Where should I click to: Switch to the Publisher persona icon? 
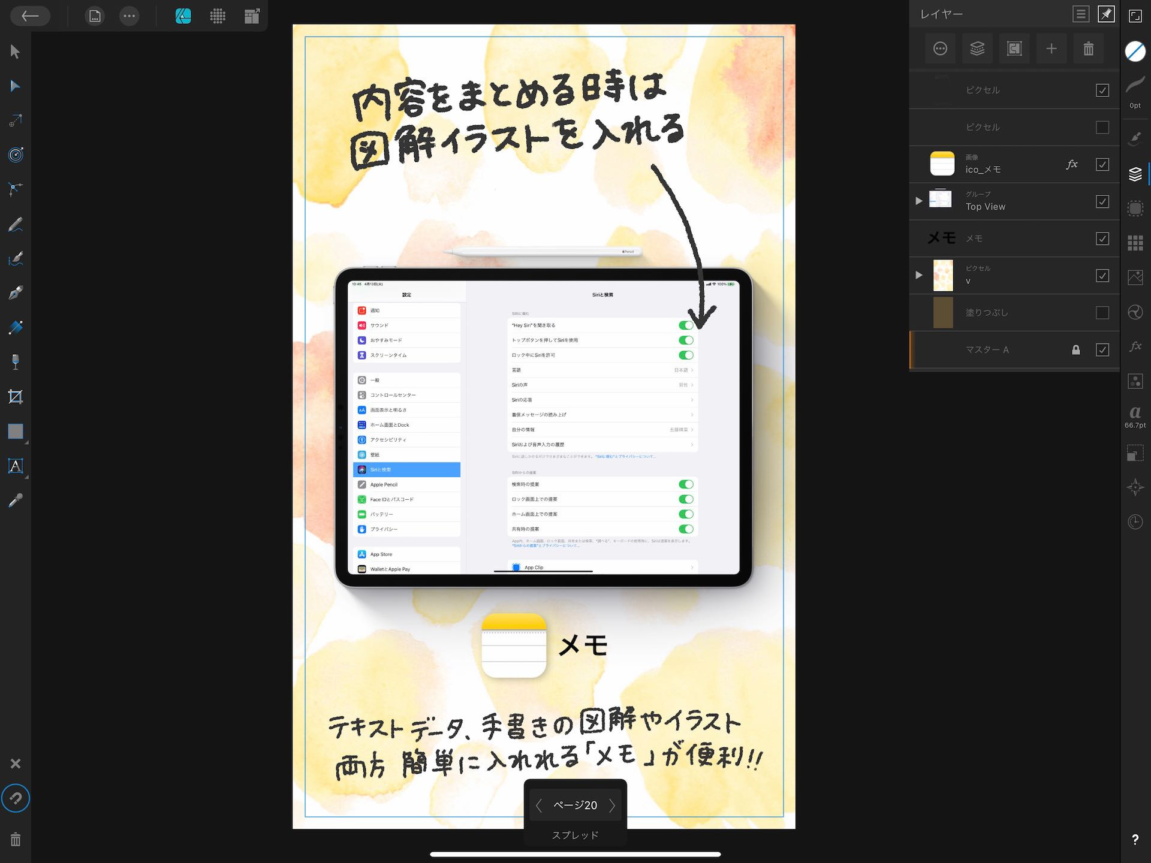tap(183, 16)
